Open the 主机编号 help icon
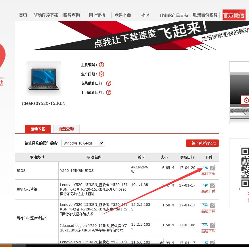This screenshot has width=249, height=247. tap(101, 65)
